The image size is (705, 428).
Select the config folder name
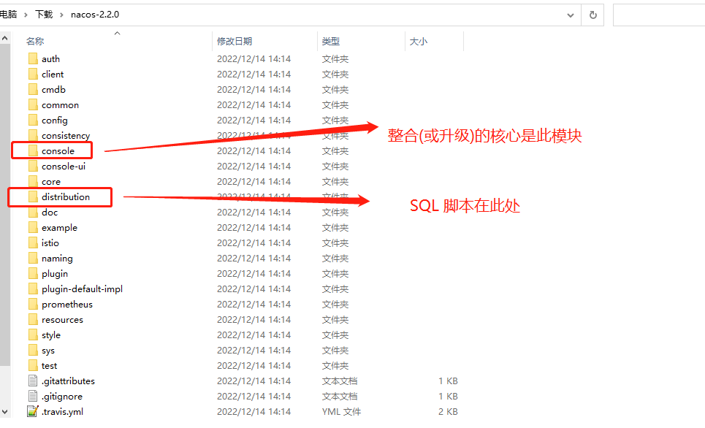55,121
